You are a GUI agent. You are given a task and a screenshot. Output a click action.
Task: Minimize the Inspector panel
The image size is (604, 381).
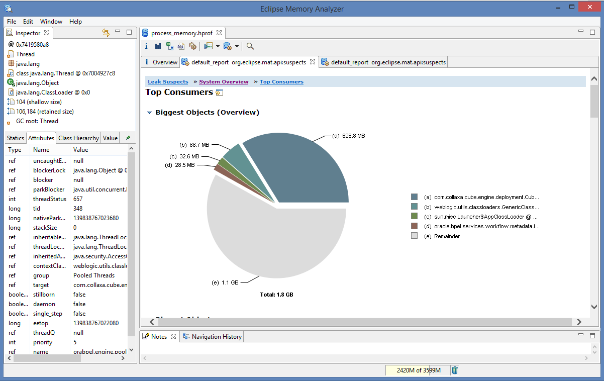pos(118,32)
